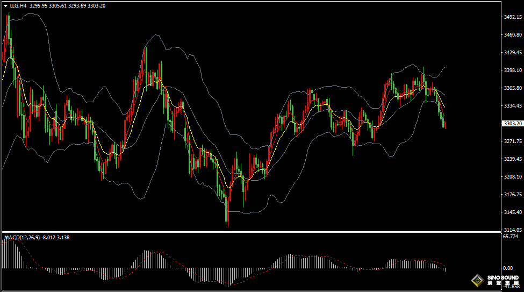Click the Sino Sound diamond logo icon
This screenshot has height=292, width=524.
477,280
